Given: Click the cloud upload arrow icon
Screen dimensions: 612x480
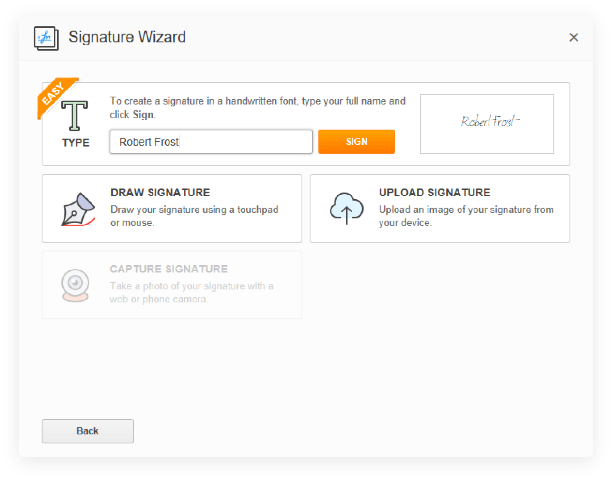Looking at the screenshot, I should click(x=347, y=208).
